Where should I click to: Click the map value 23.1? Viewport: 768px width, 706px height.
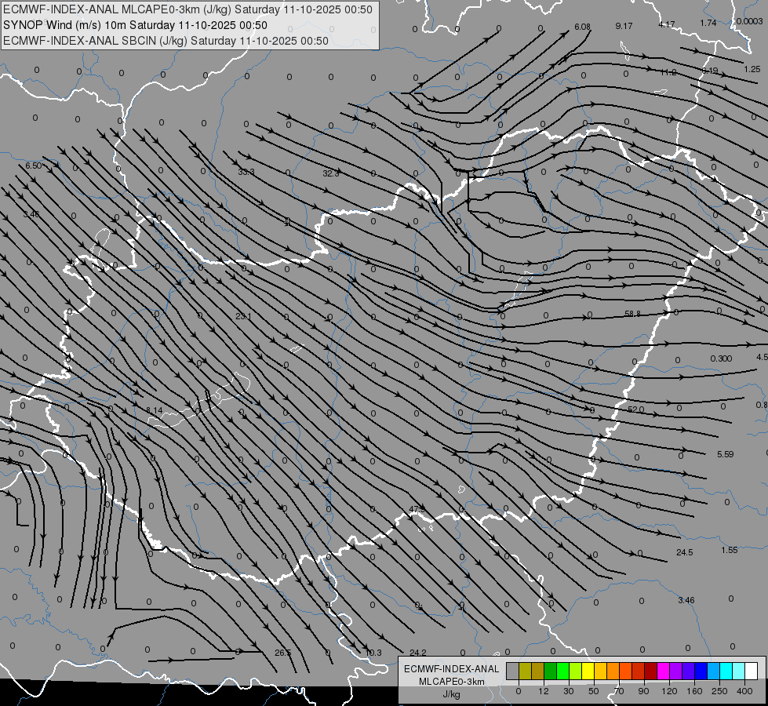243,316
